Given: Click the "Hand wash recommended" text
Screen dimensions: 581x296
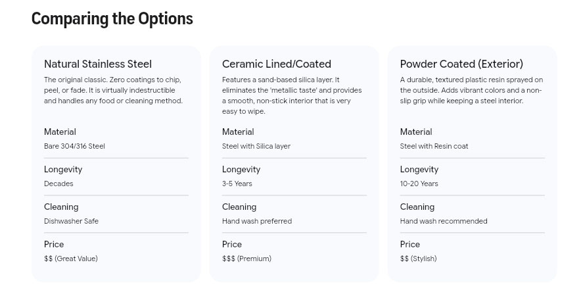Looking at the screenshot, I should click(x=444, y=221).
